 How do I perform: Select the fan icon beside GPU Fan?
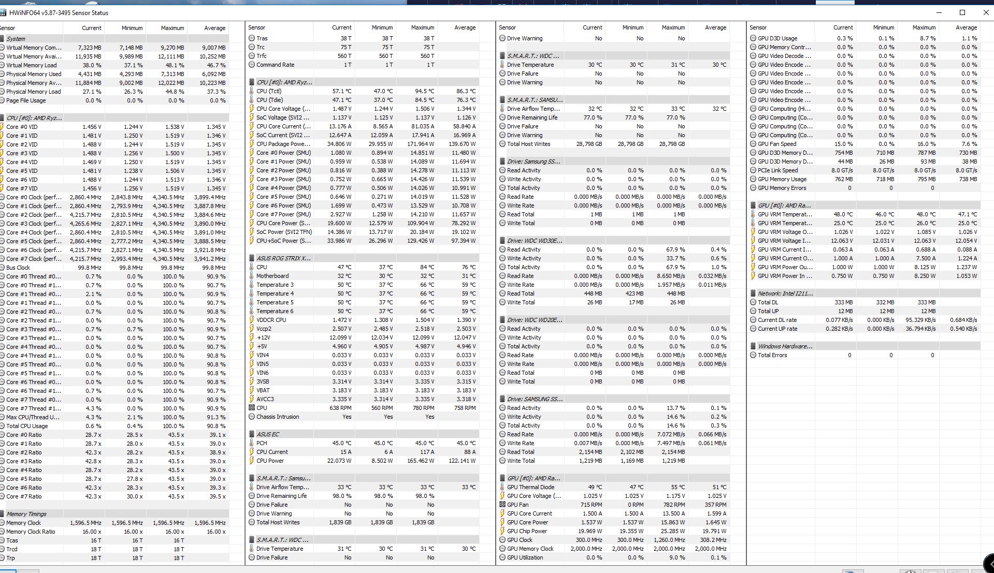(x=502, y=505)
